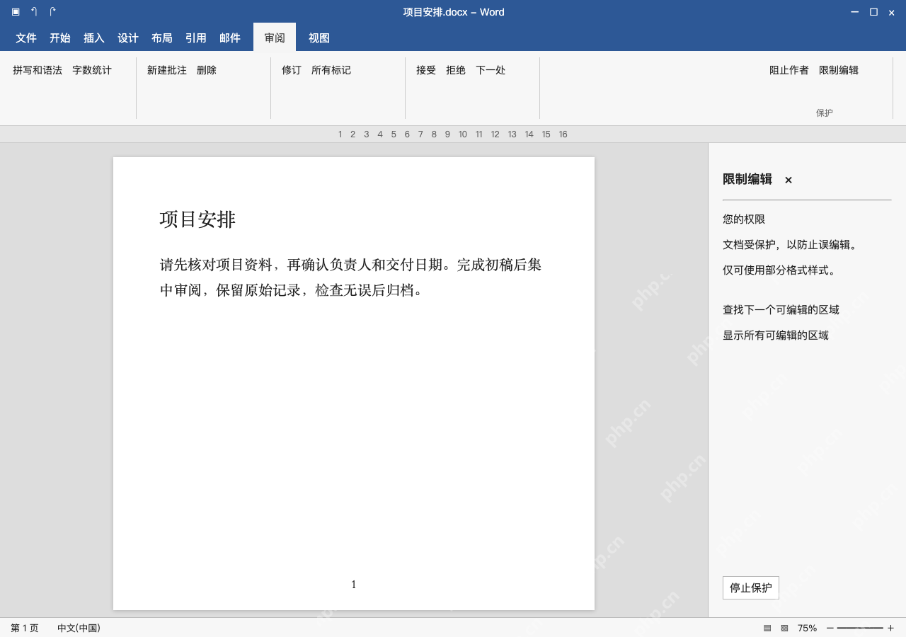Switch to web layout view icon

click(784, 628)
